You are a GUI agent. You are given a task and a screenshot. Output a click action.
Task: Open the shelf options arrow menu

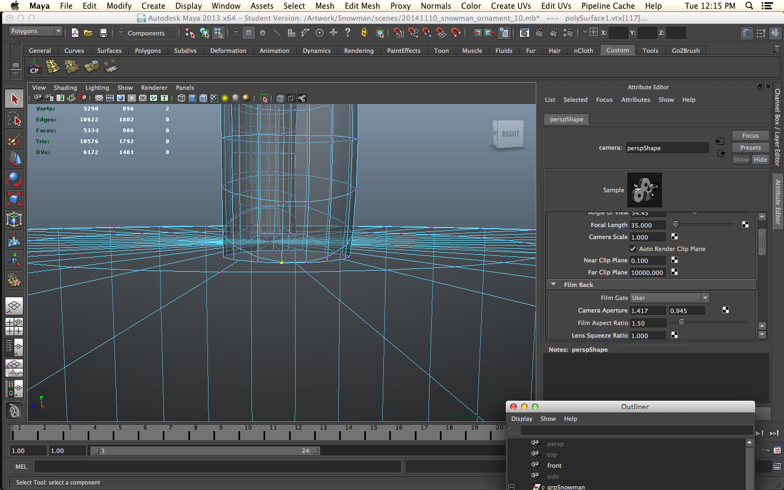(x=16, y=73)
